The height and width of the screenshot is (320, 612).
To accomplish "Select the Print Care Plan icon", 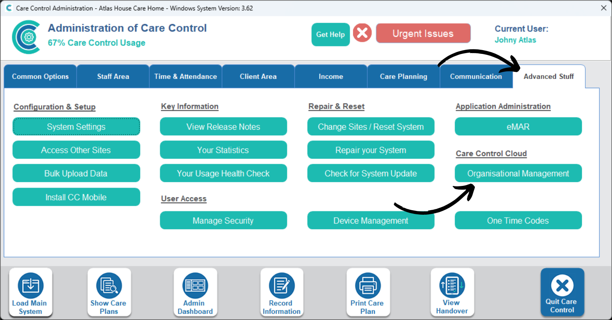I will point(368,292).
